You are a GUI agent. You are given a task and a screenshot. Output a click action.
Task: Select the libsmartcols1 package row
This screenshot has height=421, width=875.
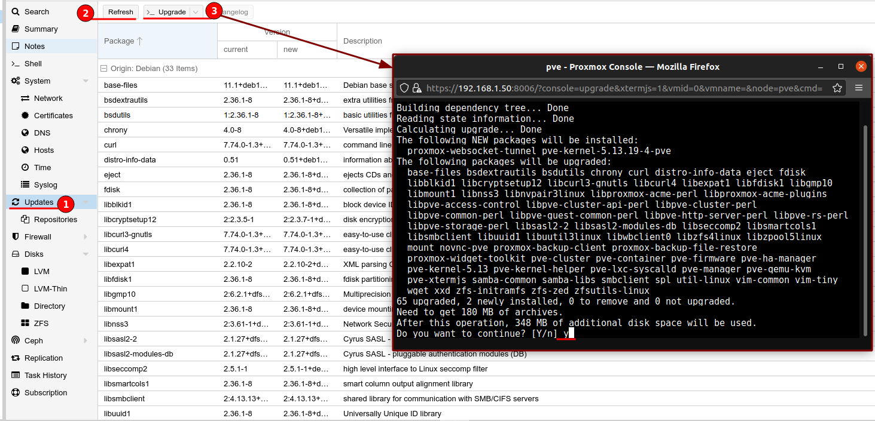(486, 384)
